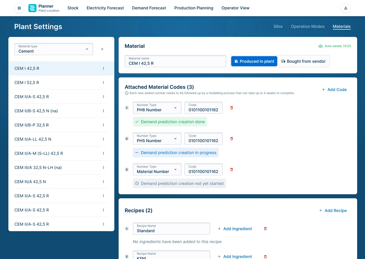365x259 pixels.
Task: Add a new material with plus icon
Action: click(x=102, y=49)
